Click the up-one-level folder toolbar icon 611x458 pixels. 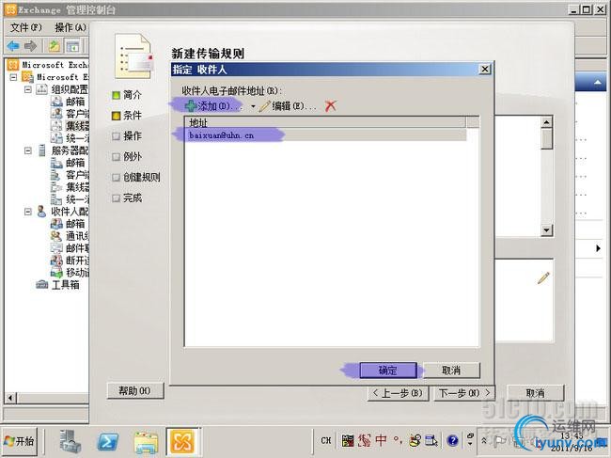tap(54, 46)
